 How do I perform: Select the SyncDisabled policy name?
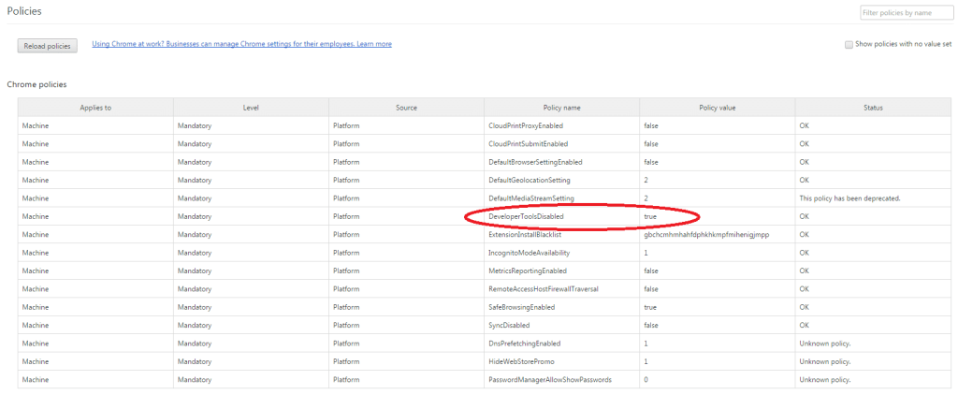[509, 326]
